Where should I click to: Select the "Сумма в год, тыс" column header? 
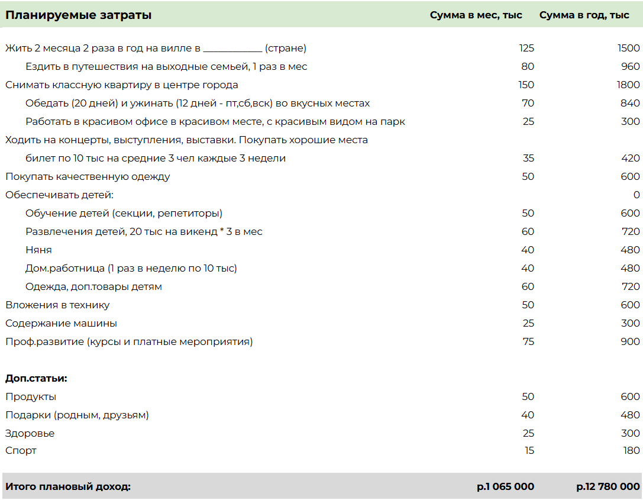coord(584,15)
